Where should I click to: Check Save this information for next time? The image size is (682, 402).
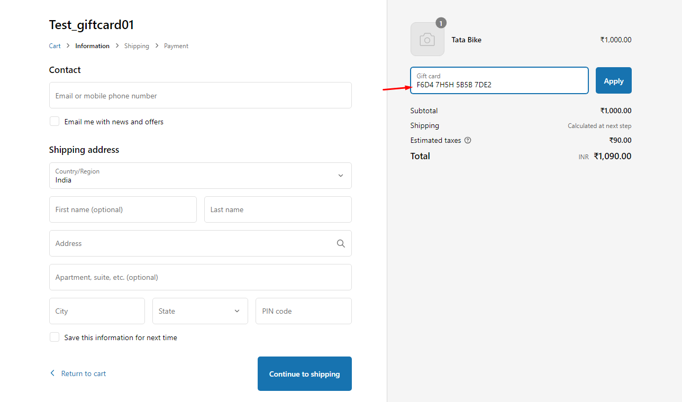54,337
